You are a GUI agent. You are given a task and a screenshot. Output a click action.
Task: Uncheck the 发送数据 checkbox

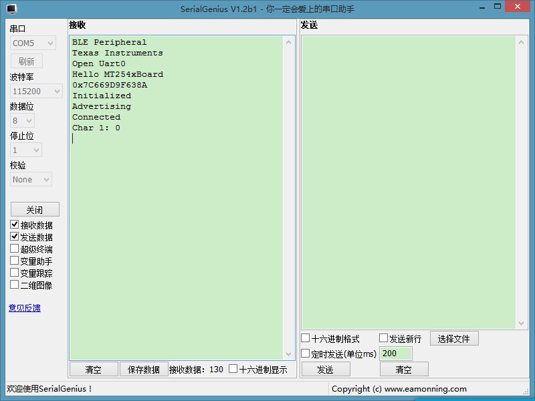pyautogui.click(x=14, y=237)
